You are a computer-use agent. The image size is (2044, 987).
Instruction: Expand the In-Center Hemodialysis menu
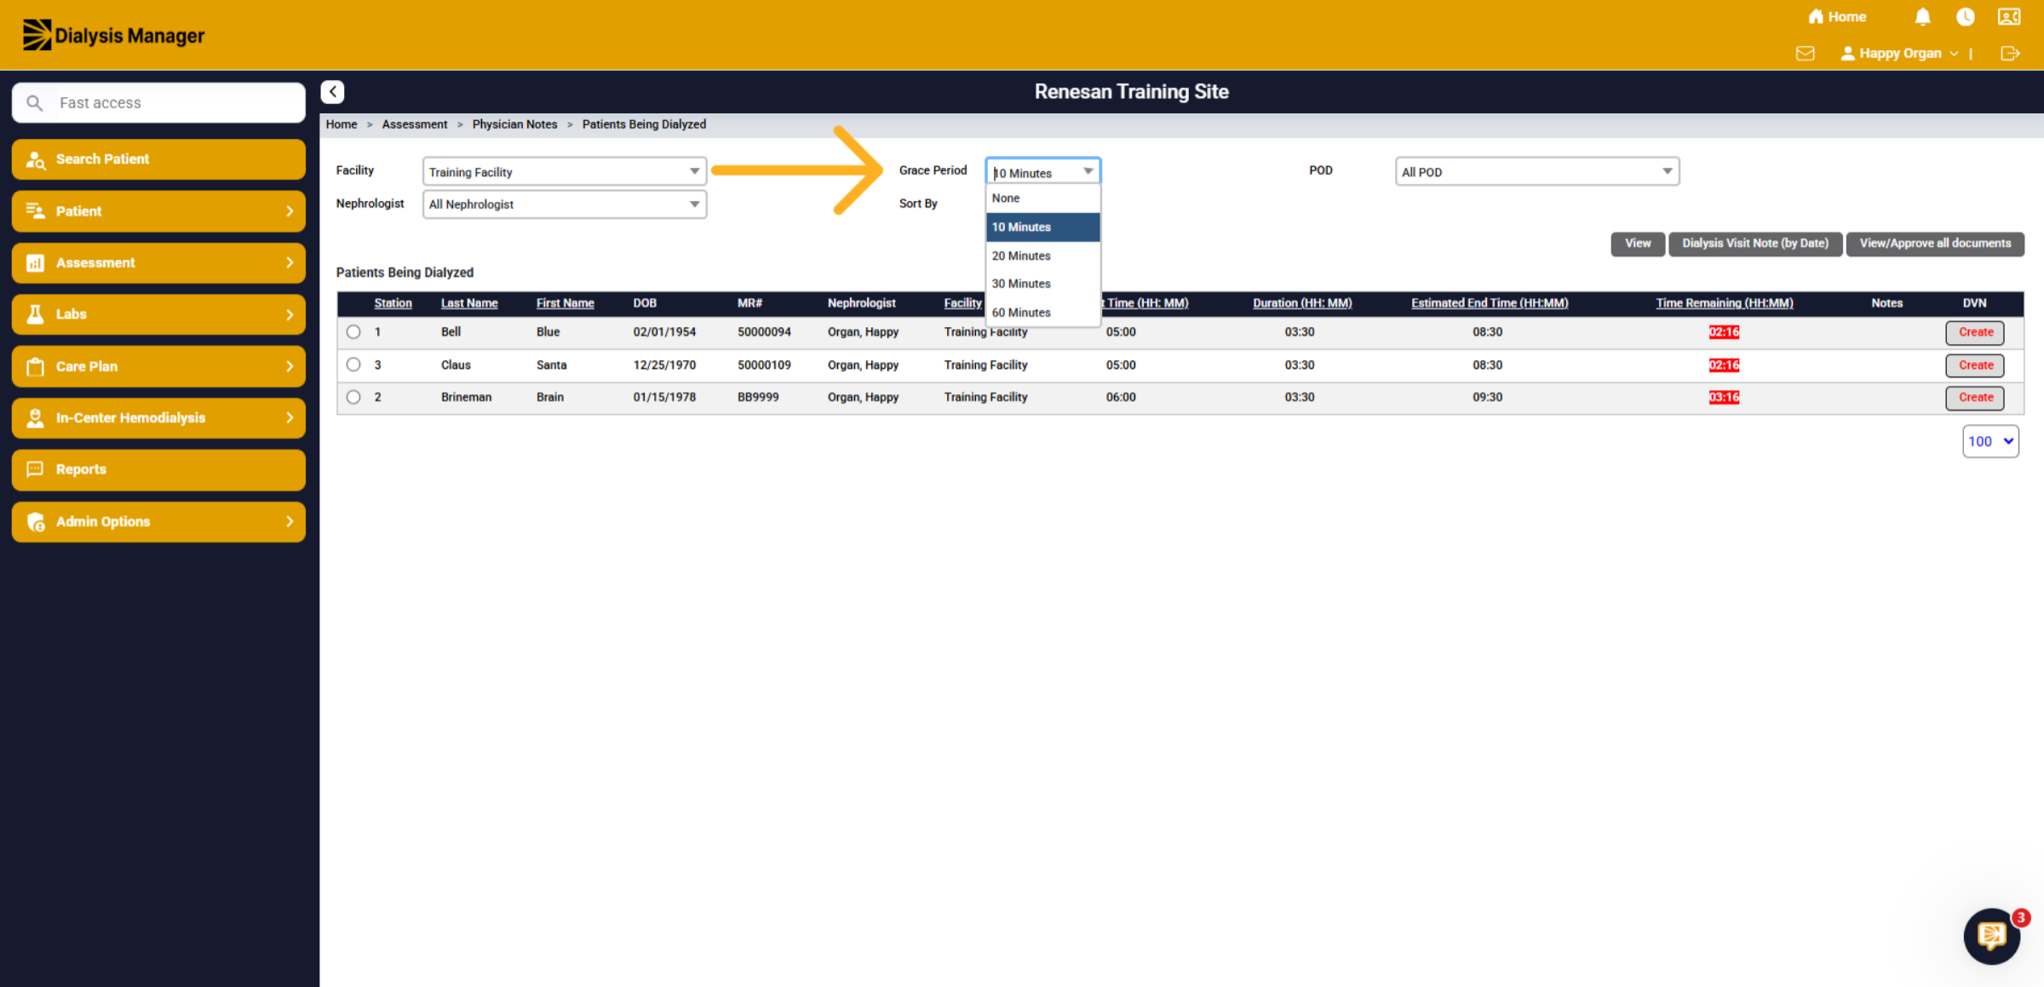pos(158,418)
